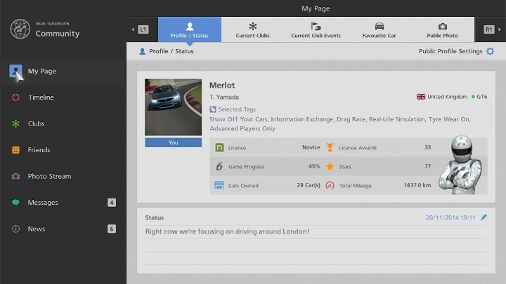506x284 pixels.
Task: Go to the Public Photo tab
Action: tap(442, 30)
